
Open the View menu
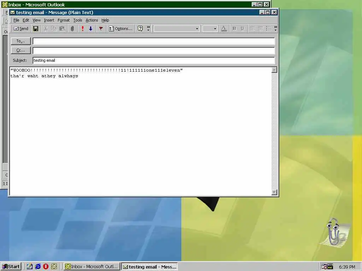(x=36, y=20)
